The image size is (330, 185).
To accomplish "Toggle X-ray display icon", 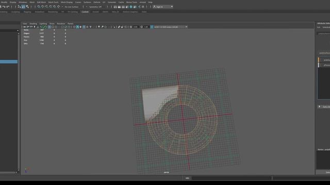I will click(x=119, y=27).
